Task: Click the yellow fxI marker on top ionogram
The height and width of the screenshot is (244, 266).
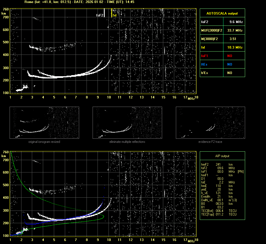Action: point(112,13)
